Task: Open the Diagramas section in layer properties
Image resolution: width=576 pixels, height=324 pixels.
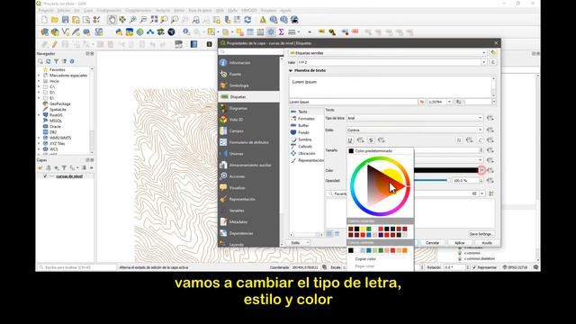Action: 248,108
